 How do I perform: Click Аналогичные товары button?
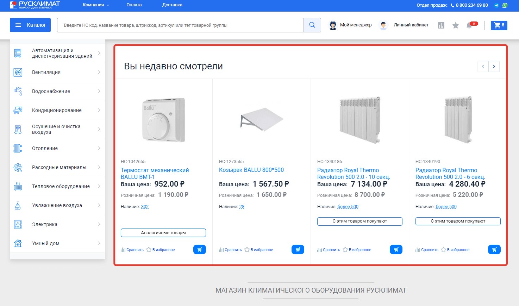click(163, 233)
